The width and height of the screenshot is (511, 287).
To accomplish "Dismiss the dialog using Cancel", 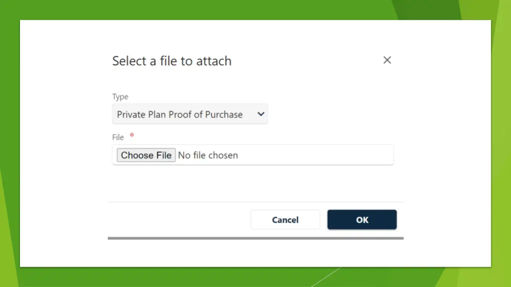I will point(285,220).
